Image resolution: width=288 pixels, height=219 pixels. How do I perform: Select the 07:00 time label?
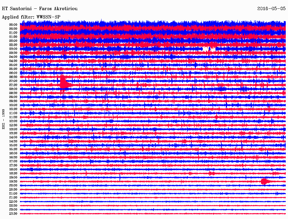point(13,81)
